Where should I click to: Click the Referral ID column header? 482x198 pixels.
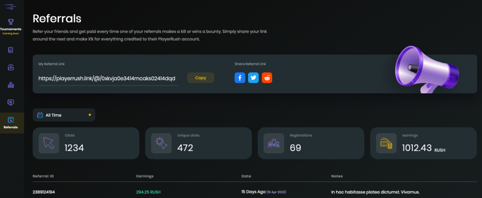point(43,176)
